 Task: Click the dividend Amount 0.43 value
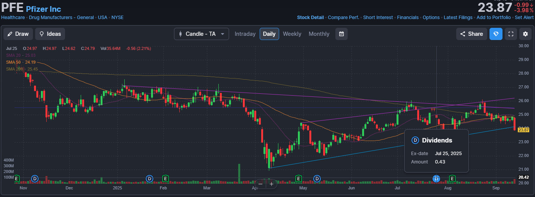pyautogui.click(x=440, y=162)
